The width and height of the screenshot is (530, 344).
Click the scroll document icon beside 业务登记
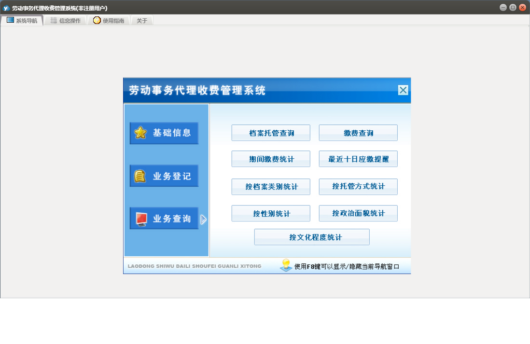click(140, 176)
